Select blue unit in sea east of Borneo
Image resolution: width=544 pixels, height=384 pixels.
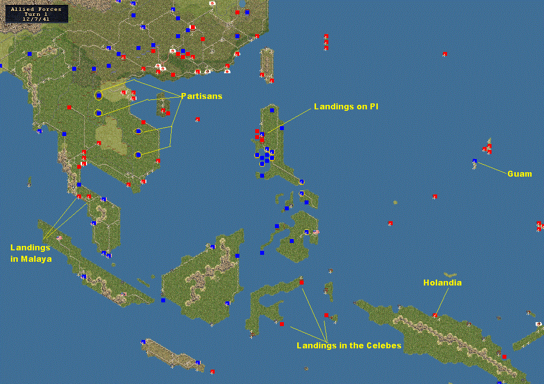click(x=262, y=253)
